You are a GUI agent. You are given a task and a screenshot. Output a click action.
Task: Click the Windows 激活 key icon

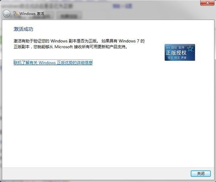15,13
